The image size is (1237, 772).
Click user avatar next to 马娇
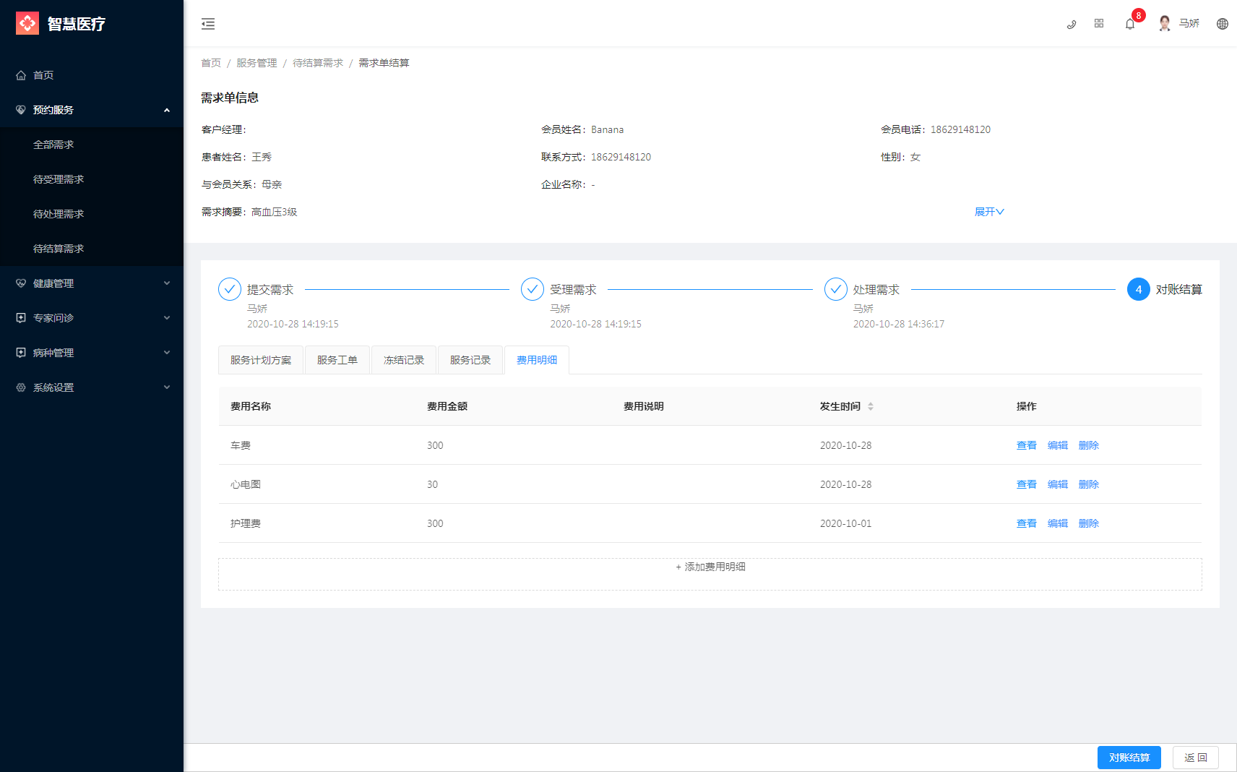pyautogui.click(x=1165, y=24)
